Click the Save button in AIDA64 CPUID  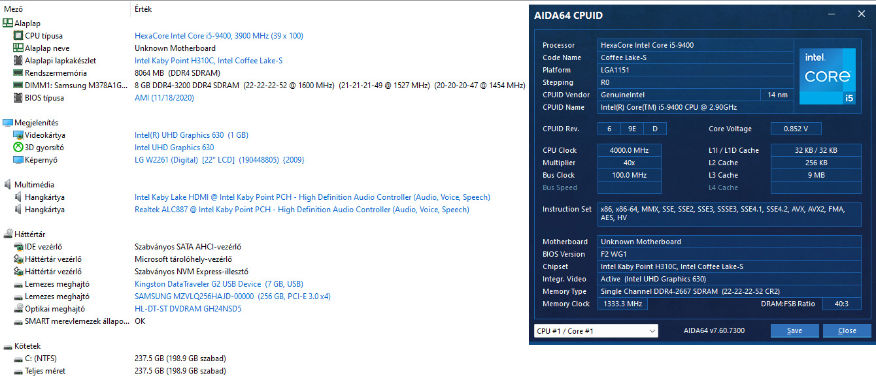click(795, 330)
